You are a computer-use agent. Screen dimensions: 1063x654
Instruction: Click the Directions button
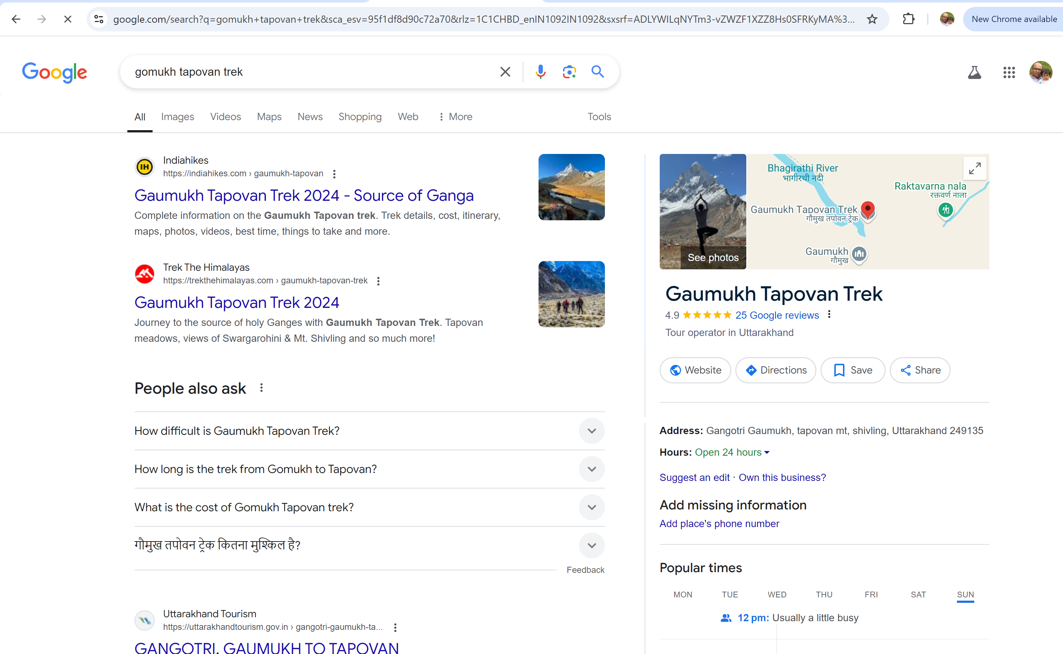point(776,370)
